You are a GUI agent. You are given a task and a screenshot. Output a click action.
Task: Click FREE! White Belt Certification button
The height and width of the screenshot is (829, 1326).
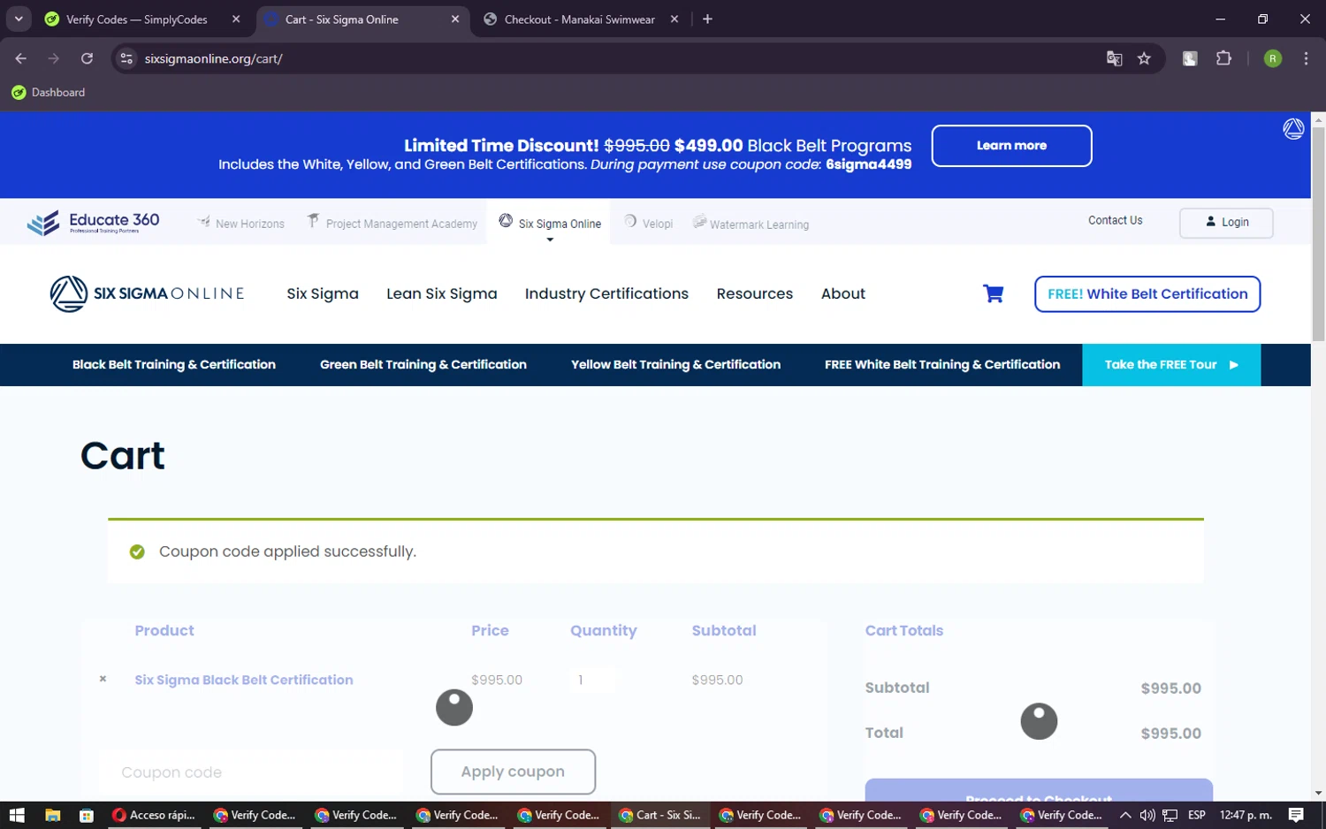[x=1147, y=294]
